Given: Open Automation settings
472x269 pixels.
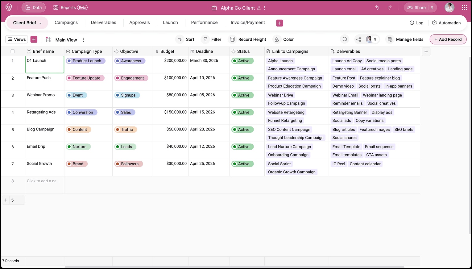Looking at the screenshot, I should click(x=446, y=23).
